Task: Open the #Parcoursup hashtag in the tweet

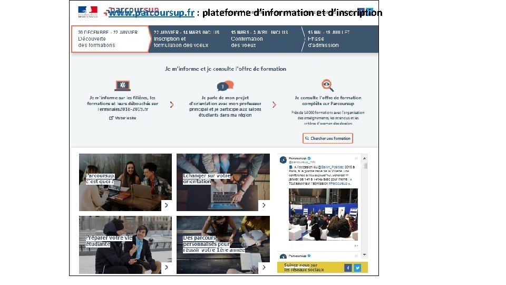Action: click(338, 183)
